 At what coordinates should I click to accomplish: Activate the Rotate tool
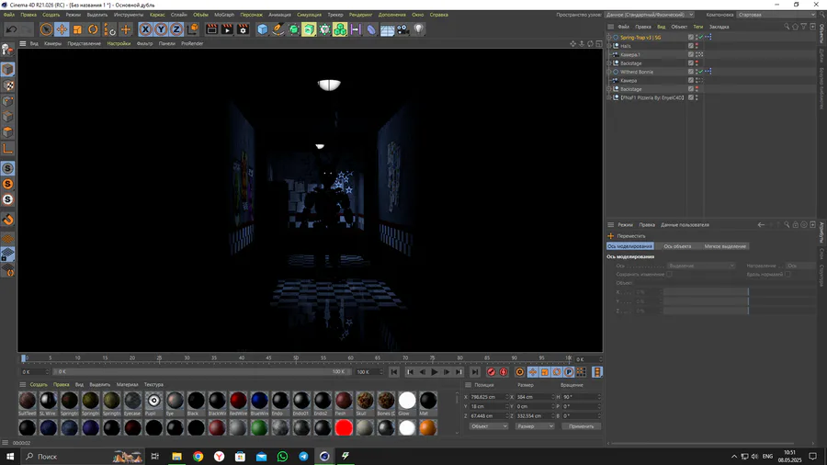[93, 29]
